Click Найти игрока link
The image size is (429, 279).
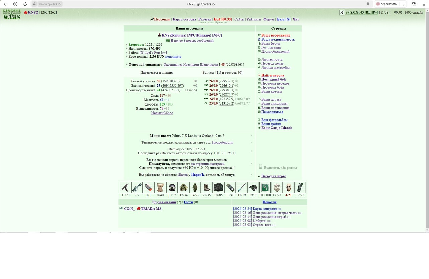point(273,75)
